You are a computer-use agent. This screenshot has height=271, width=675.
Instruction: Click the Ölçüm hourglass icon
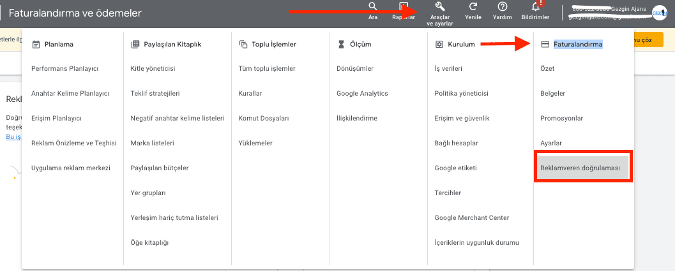[342, 44]
